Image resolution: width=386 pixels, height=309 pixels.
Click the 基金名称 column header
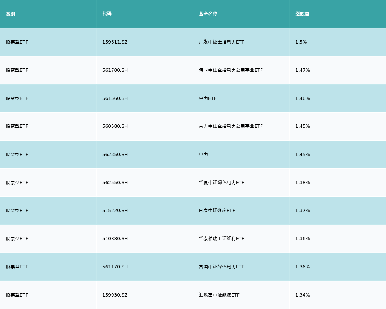click(x=208, y=14)
